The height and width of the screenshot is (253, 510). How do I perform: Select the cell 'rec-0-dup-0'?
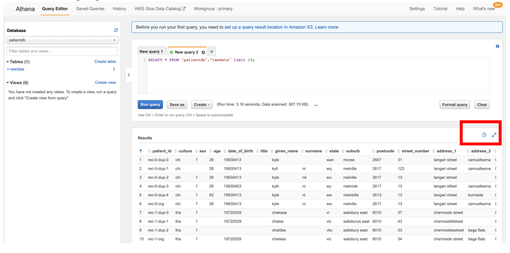tap(158, 160)
